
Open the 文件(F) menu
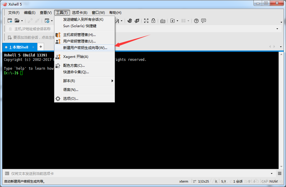tap(14, 13)
